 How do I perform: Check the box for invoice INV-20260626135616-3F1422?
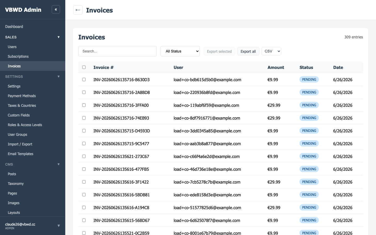[84, 182]
